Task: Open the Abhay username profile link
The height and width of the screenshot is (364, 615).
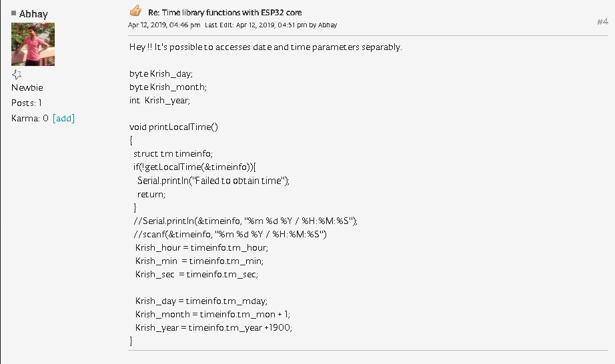Action: coord(33,14)
